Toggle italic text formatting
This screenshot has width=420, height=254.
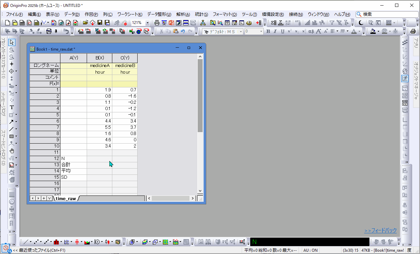point(275,32)
